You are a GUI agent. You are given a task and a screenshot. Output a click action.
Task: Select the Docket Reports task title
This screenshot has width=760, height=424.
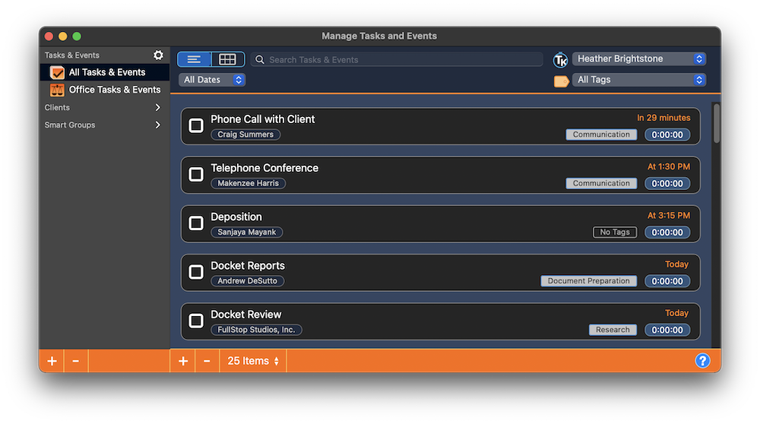click(x=248, y=266)
